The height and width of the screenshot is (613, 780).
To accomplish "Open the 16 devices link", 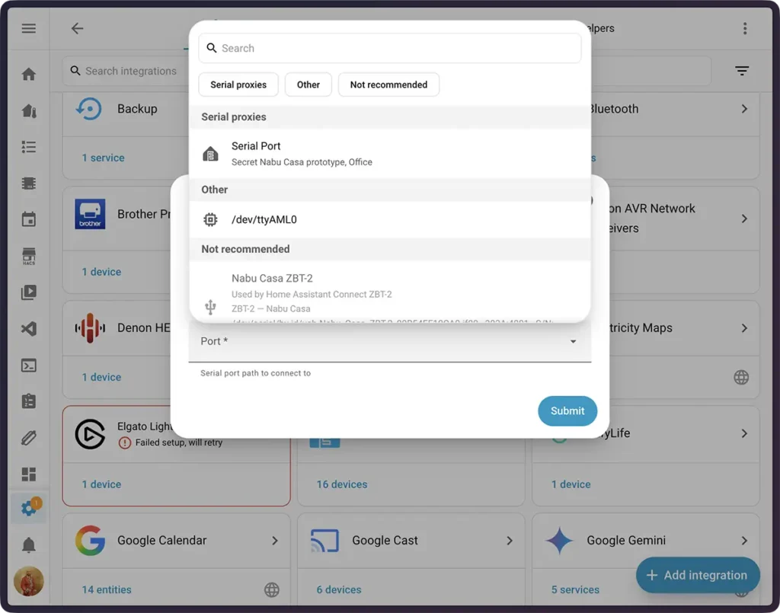I will (342, 484).
